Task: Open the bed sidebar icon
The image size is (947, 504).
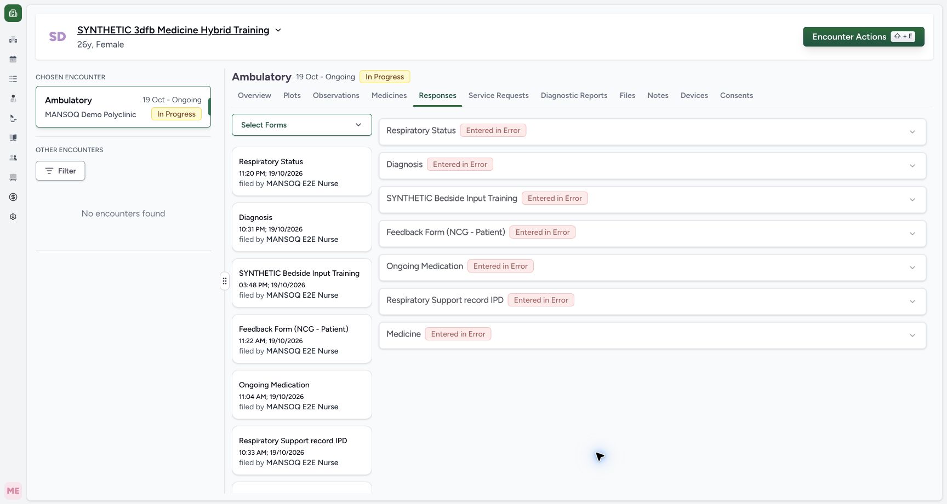Action: (13, 177)
